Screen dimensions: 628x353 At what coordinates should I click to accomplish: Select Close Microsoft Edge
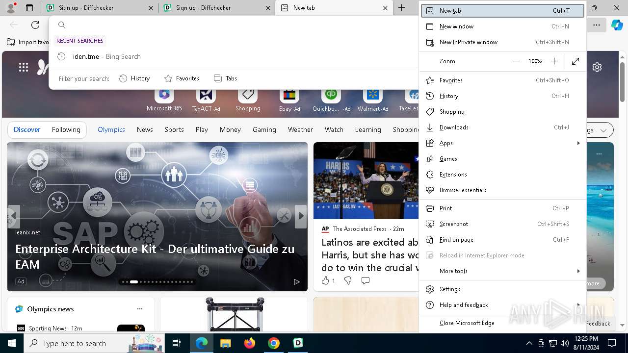pyautogui.click(x=502, y=323)
